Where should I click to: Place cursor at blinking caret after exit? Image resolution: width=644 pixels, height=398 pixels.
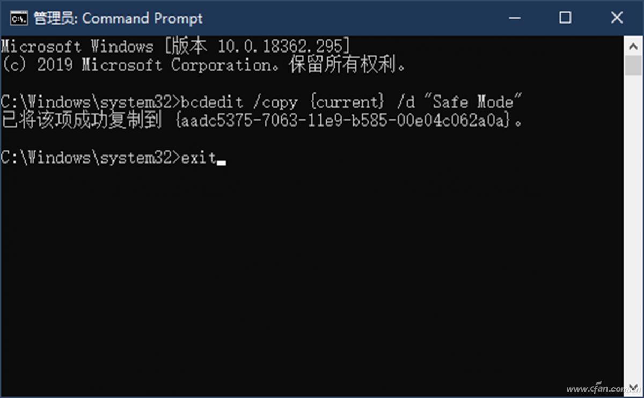[222, 162]
